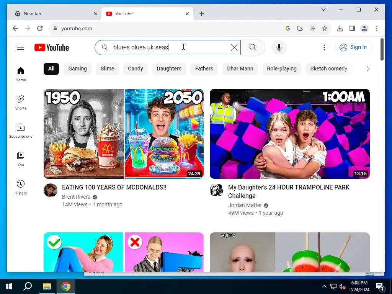Close the YouTube browser tab
This screenshot has width=392, height=294.
pyautogui.click(x=187, y=14)
